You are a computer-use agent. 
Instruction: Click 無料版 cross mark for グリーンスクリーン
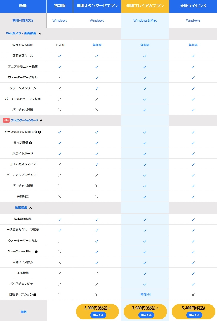[x=60, y=88]
